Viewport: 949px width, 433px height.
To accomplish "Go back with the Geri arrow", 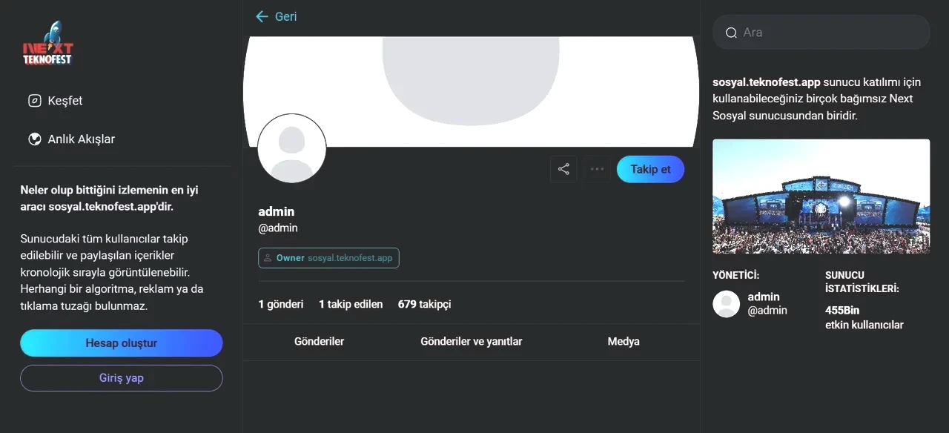I will [262, 16].
